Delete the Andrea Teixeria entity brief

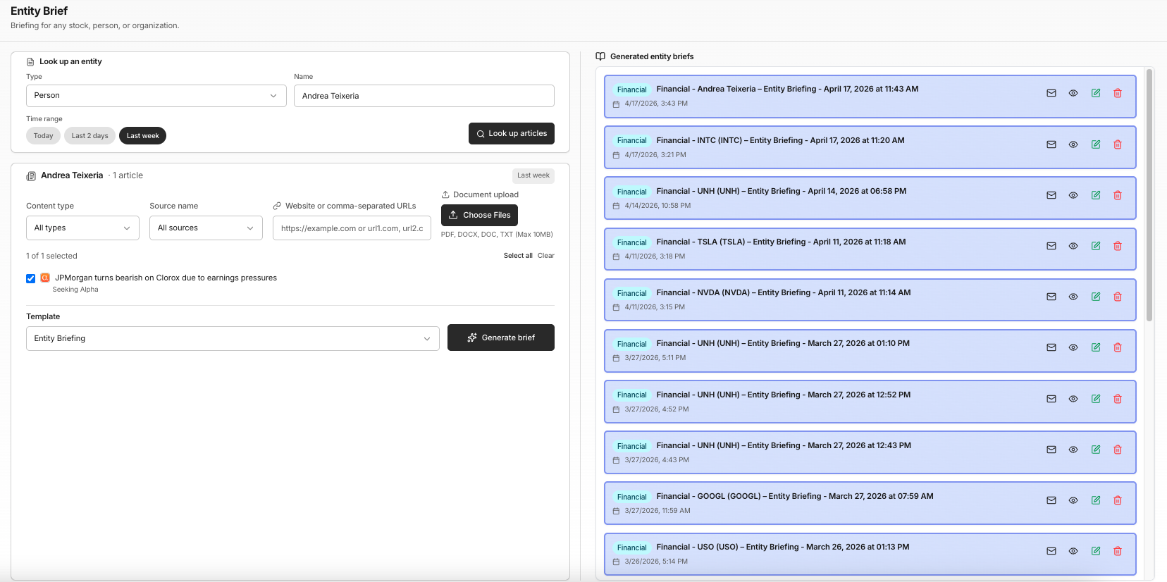point(1118,93)
